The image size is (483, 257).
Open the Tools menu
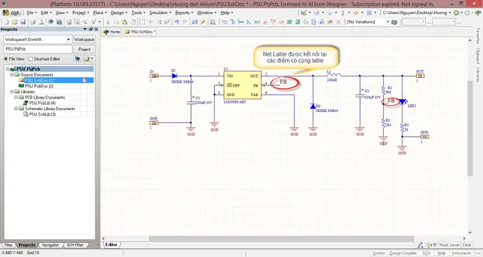coord(138,13)
